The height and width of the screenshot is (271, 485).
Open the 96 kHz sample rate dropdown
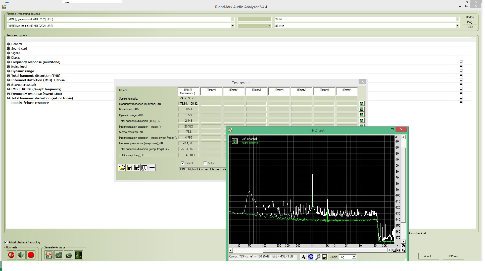pyautogui.click(x=457, y=26)
